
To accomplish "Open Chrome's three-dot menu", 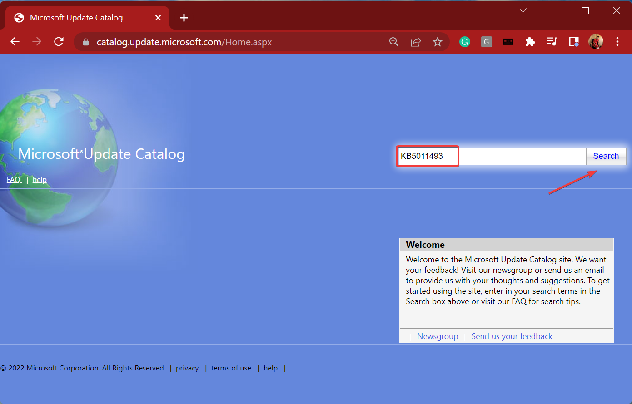I will pyautogui.click(x=617, y=42).
